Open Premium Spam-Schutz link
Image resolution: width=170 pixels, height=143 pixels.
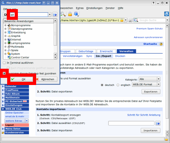pos(149,29)
